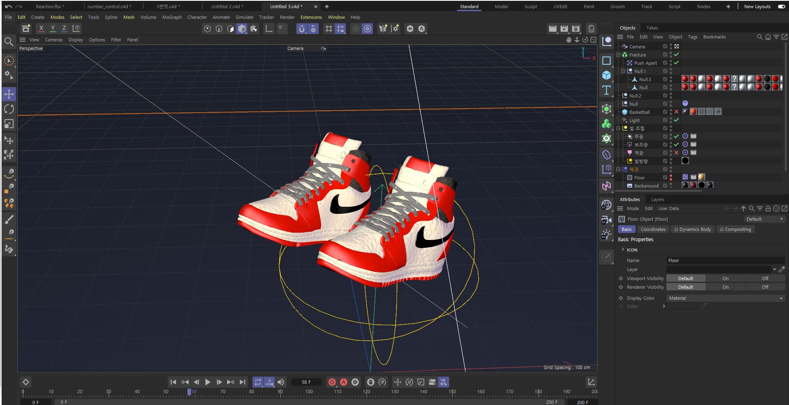Screen dimensions: 789x405
Task: Toggle Floor object visibility dots
Action: 671,177
